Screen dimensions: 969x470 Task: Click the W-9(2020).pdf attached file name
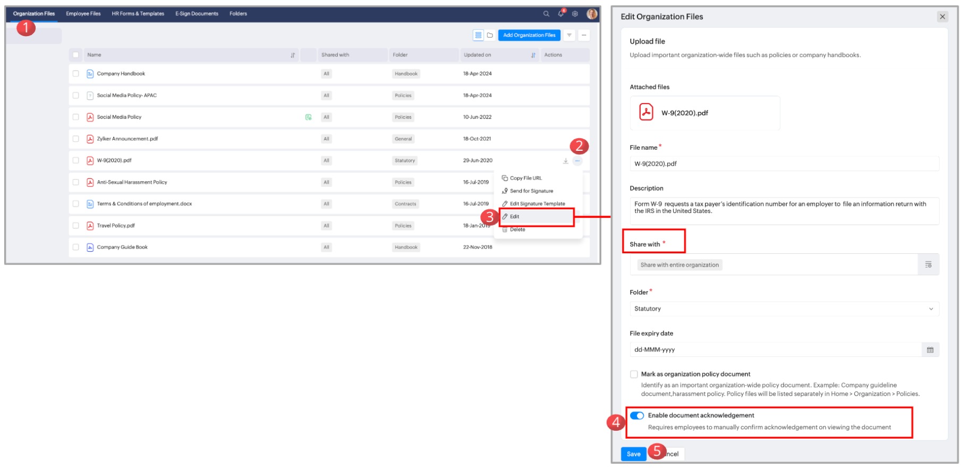685,113
